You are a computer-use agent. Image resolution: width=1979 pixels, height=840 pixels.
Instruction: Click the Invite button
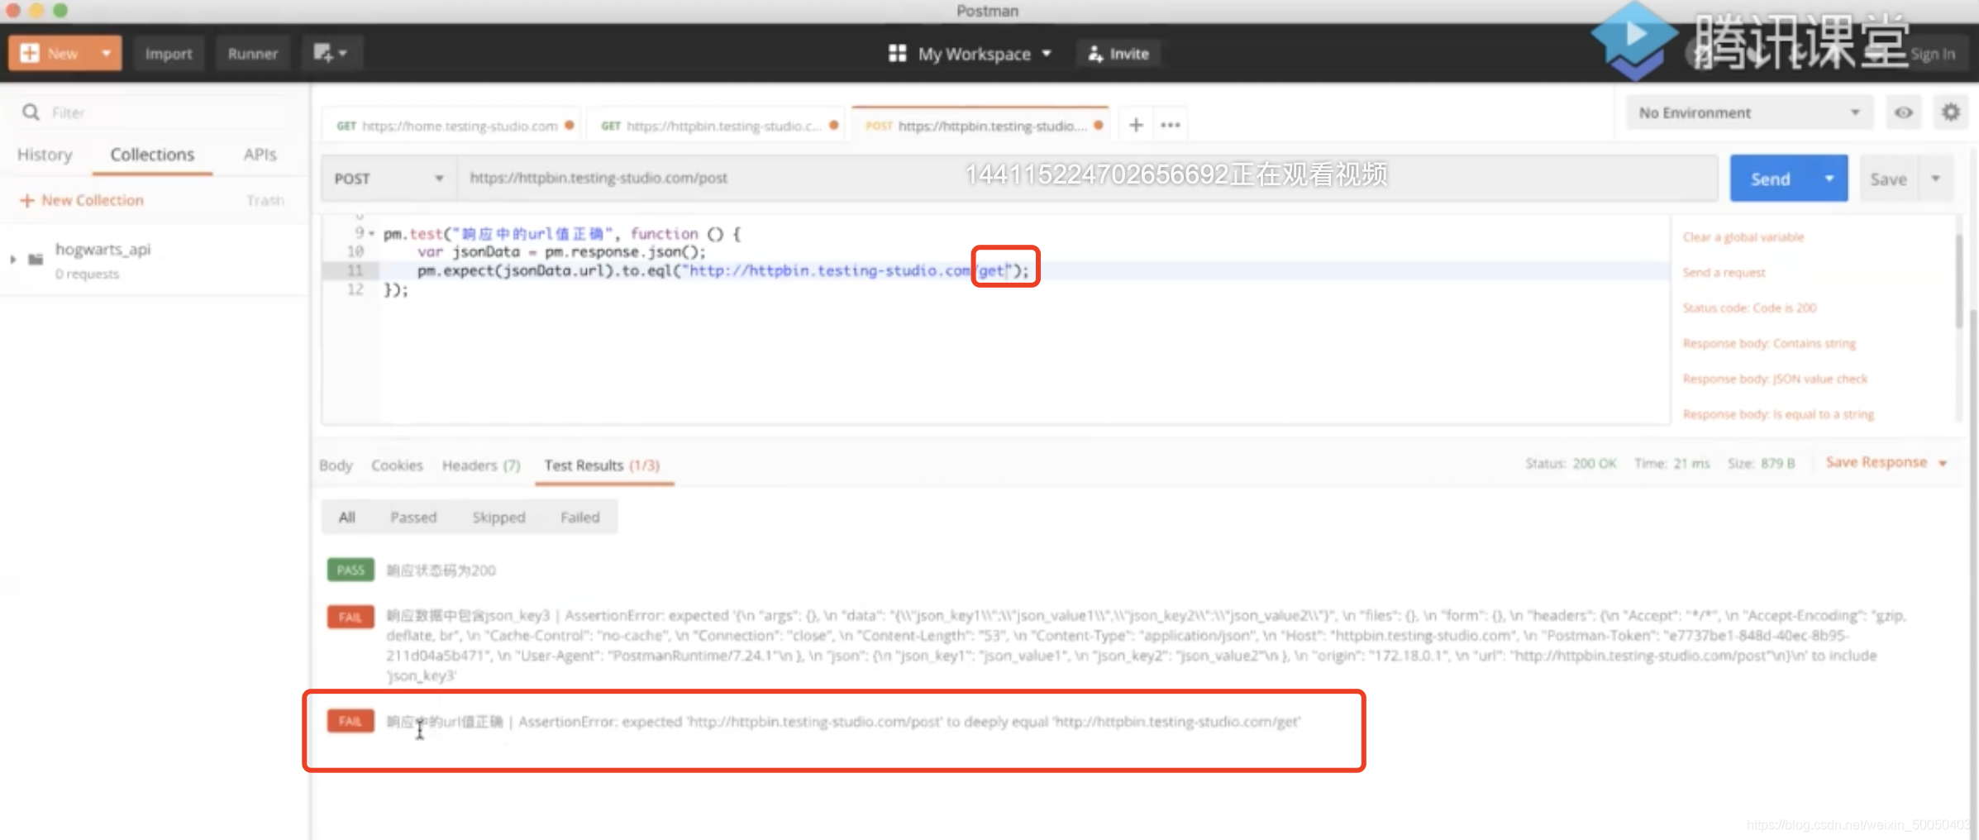(x=1118, y=54)
